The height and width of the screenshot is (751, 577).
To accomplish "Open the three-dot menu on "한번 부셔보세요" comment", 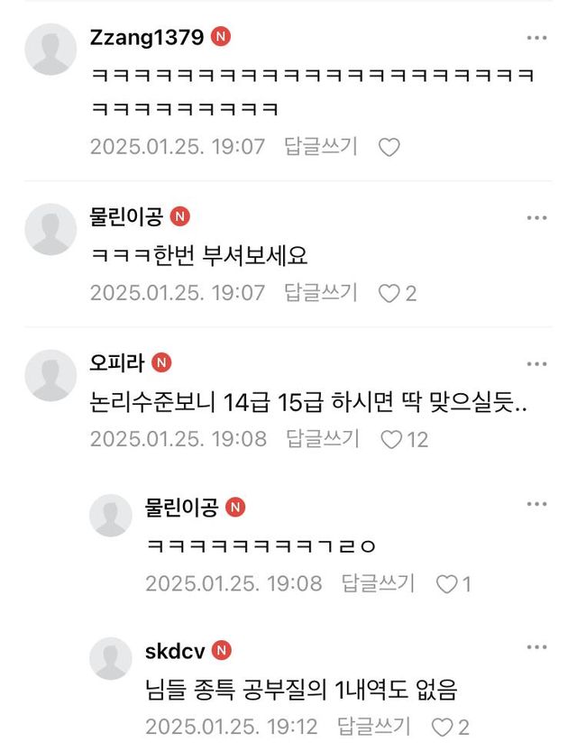I will [x=536, y=218].
